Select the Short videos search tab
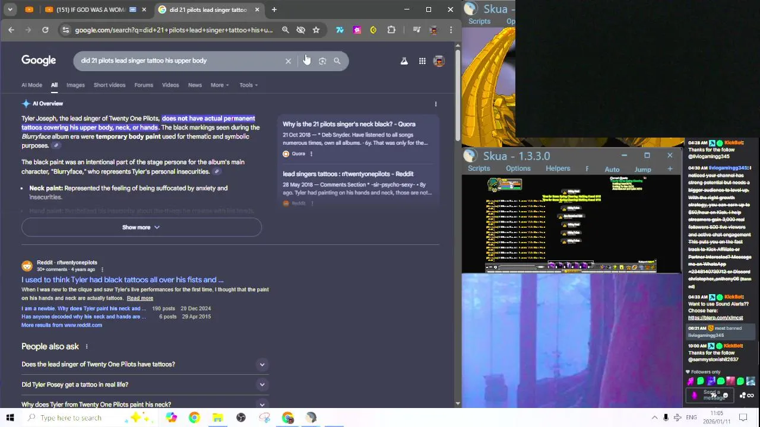Screen dimensions: 760x427 coord(109,85)
